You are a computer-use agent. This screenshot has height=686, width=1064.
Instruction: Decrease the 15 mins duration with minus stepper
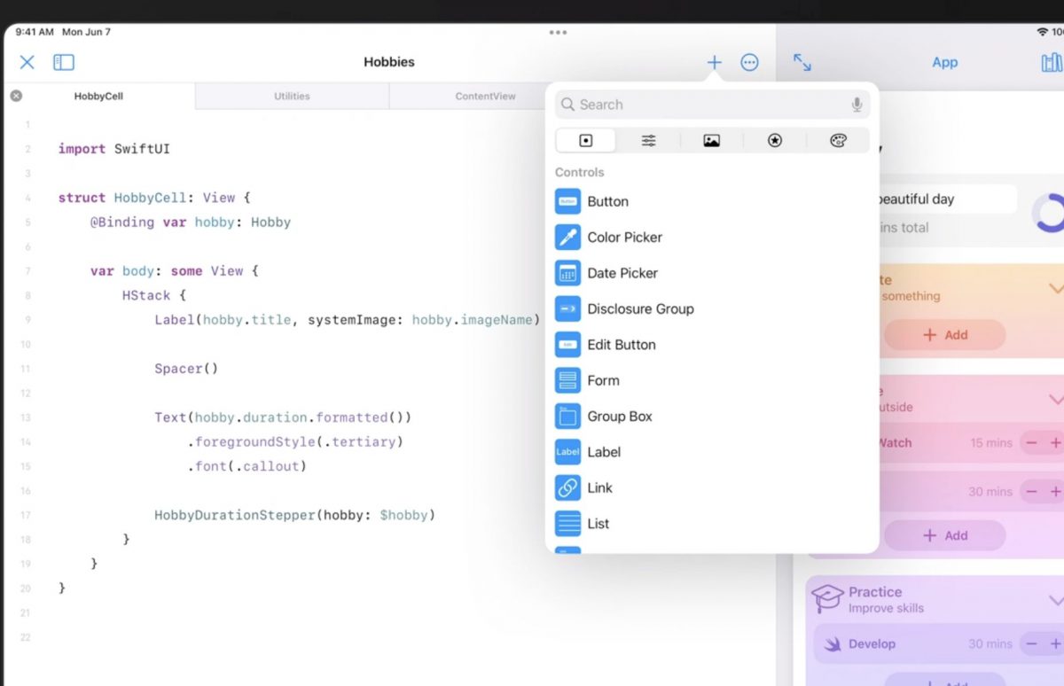pos(1032,443)
